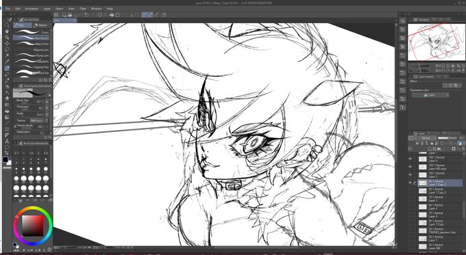The image size is (466, 255).
Task: Switch to the Marker sub tool group
Action: (x=41, y=25)
